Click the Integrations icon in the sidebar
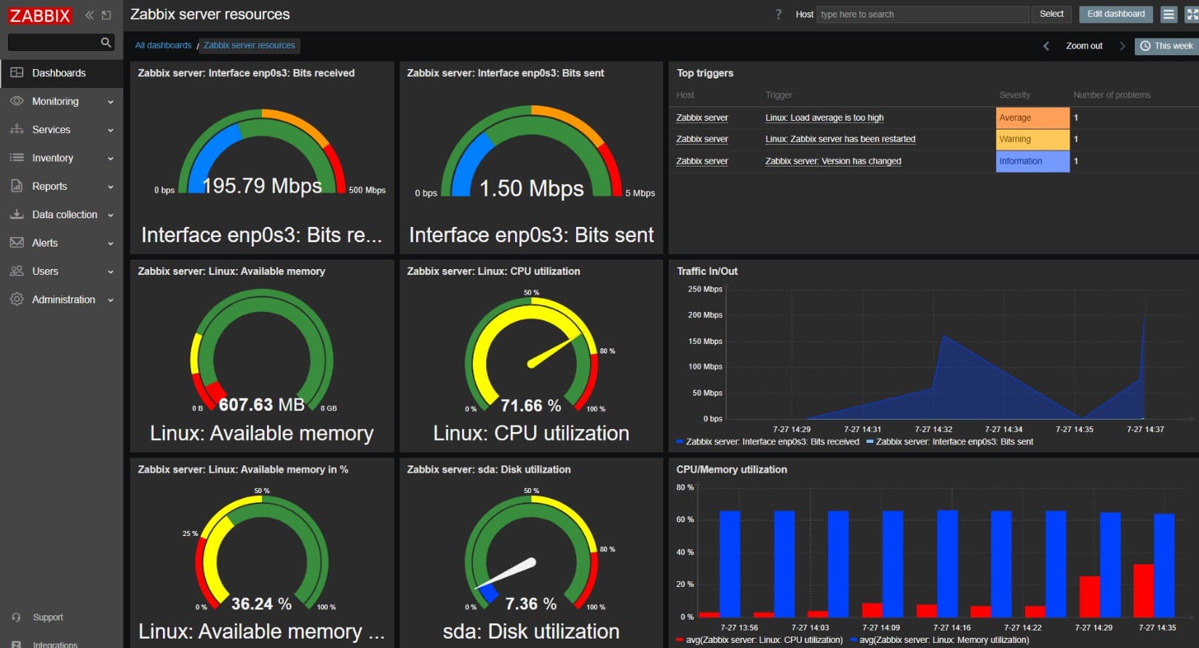 pyautogui.click(x=17, y=644)
